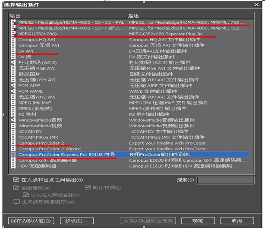Click the film icon beside XDCAM DV

click(x=13, y=132)
